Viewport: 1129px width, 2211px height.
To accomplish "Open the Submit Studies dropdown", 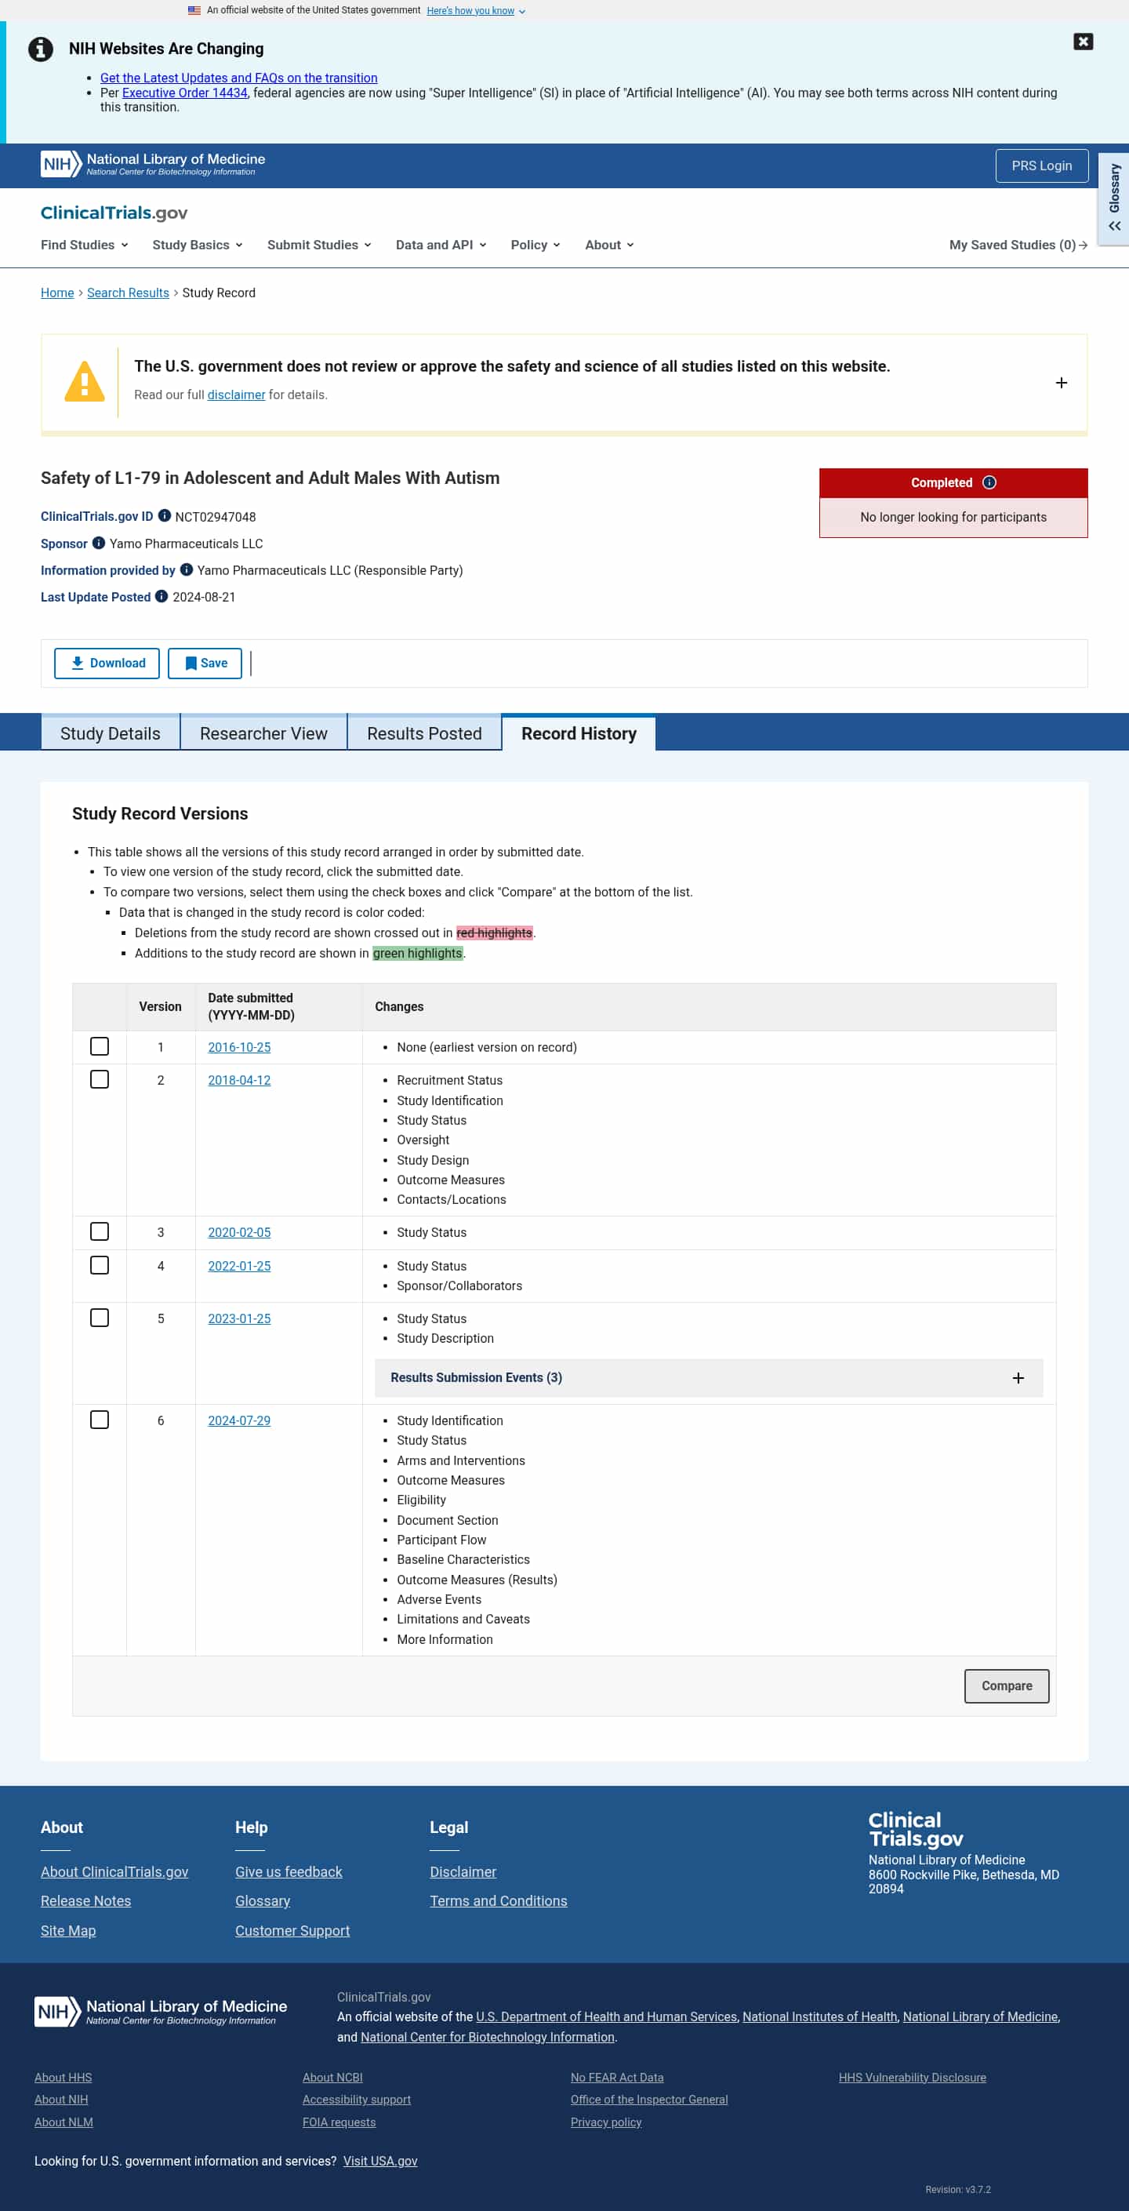I will pos(319,245).
